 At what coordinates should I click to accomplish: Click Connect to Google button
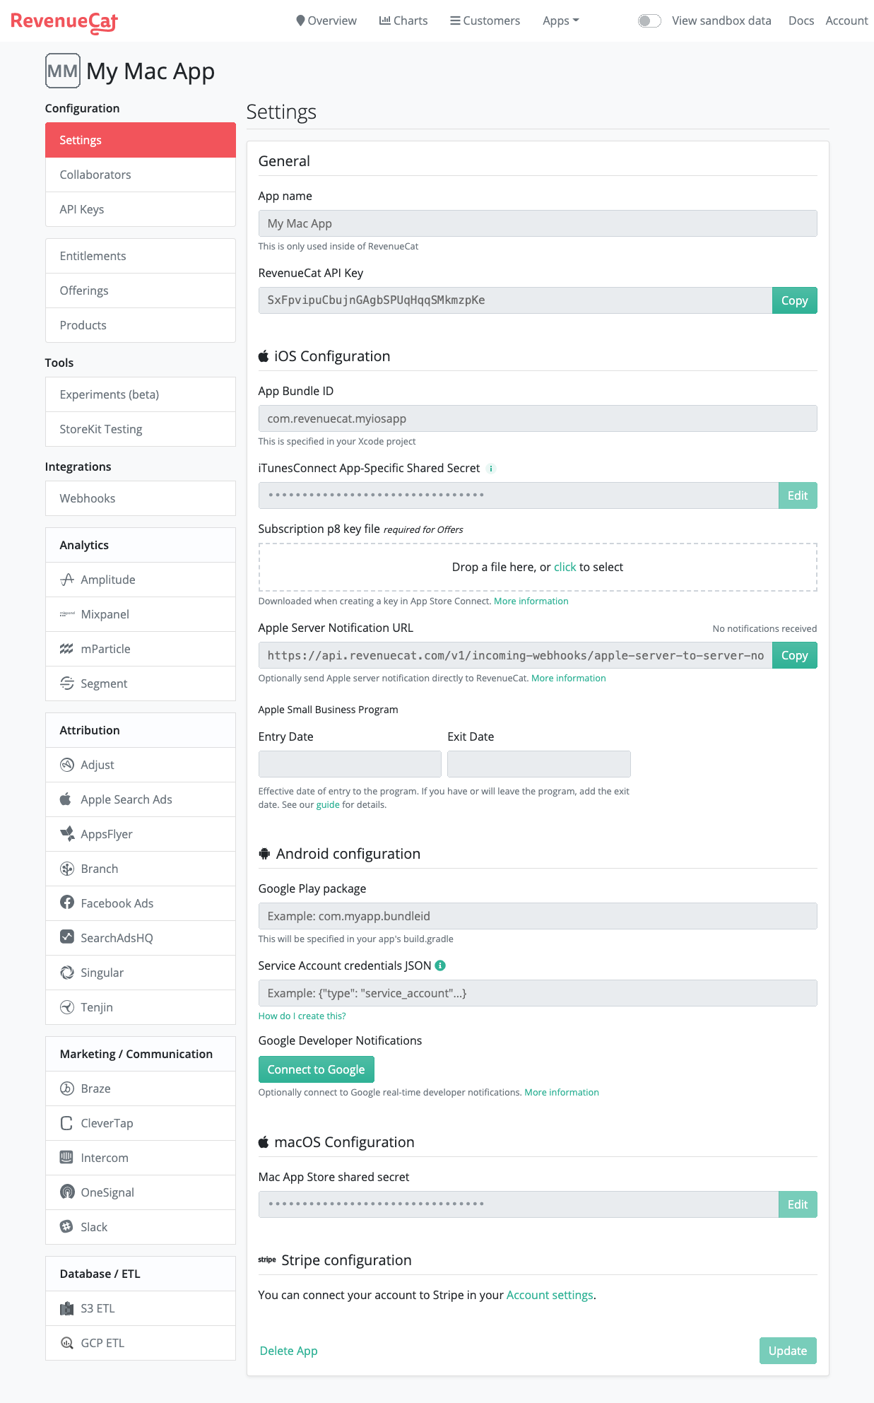click(x=316, y=1069)
